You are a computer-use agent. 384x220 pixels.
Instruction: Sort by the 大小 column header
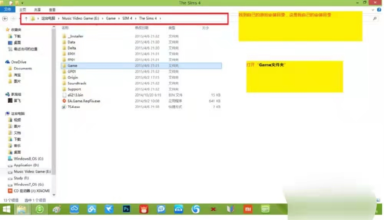pos(205,28)
